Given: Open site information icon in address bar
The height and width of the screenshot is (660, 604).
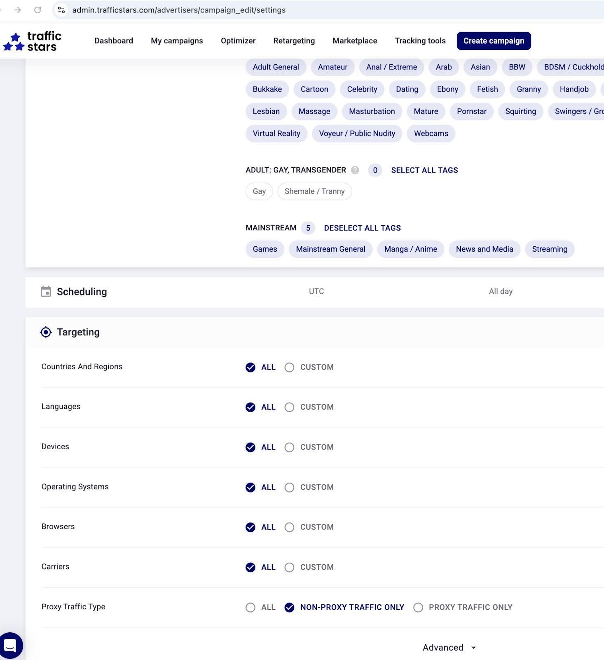Looking at the screenshot, I should [x=61, y=10].
